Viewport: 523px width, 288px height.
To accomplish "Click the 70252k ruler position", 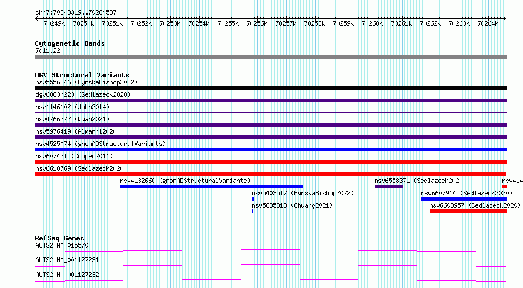I will [x=141, y=23].
